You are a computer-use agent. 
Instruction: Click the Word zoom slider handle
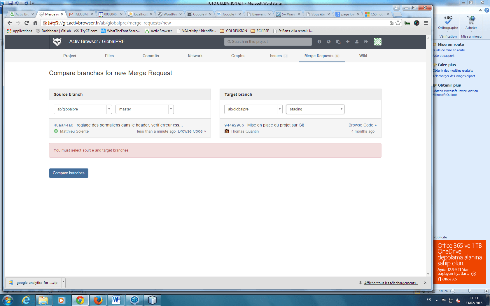click(470, 291)
